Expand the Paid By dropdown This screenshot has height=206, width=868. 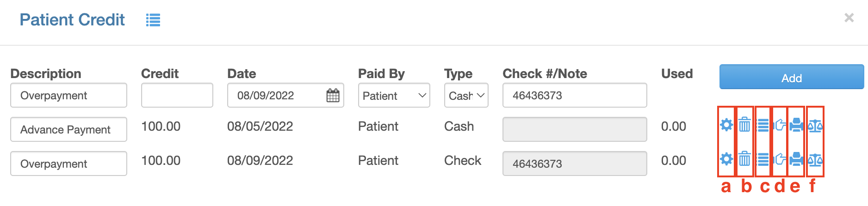394,95
